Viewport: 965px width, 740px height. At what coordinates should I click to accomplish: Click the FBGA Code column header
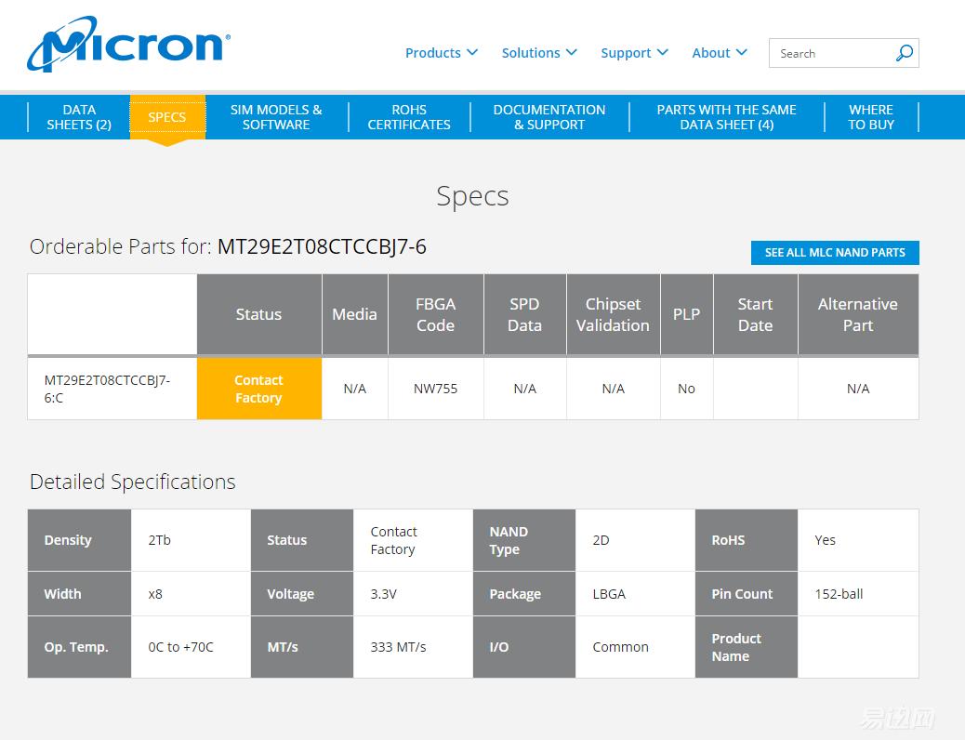(436, 314)
